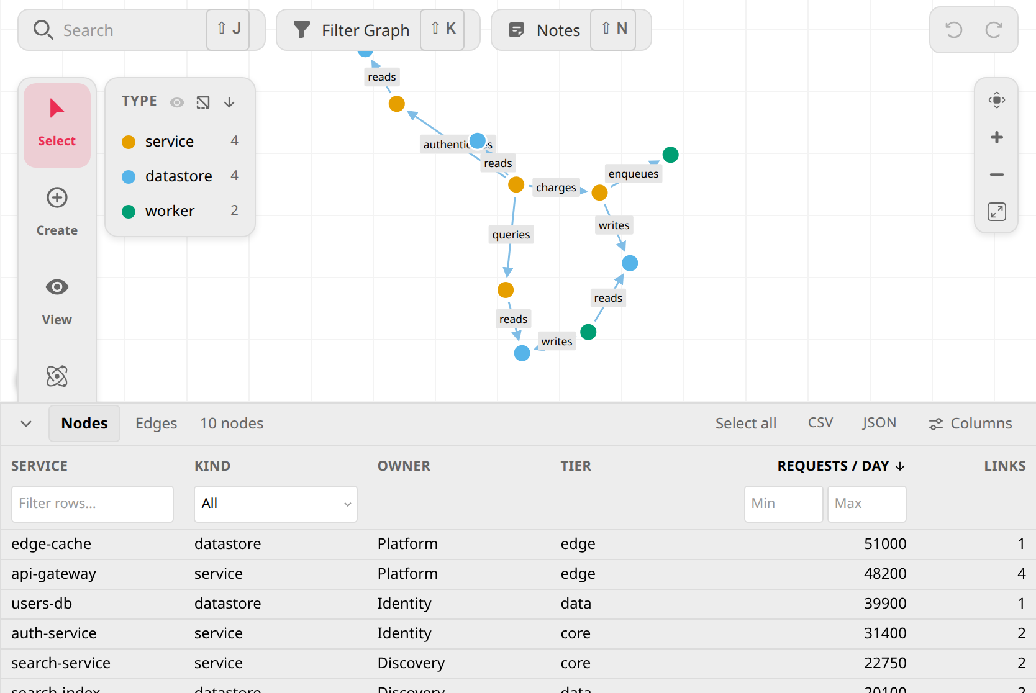Open the Create node tool
Screen dimensions: 1036x693
coord(57,212)
